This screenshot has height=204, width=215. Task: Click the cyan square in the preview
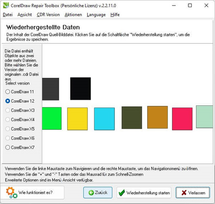click(104, 119)
